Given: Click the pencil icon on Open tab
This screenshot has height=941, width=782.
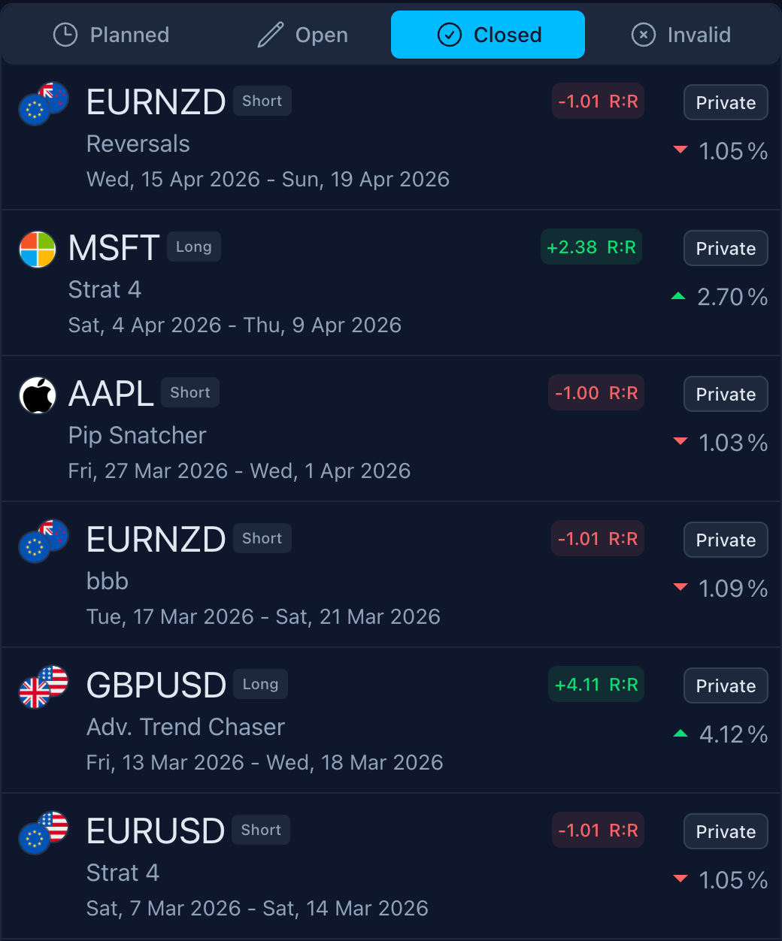Looking at the screenshot, I should 270,35.
